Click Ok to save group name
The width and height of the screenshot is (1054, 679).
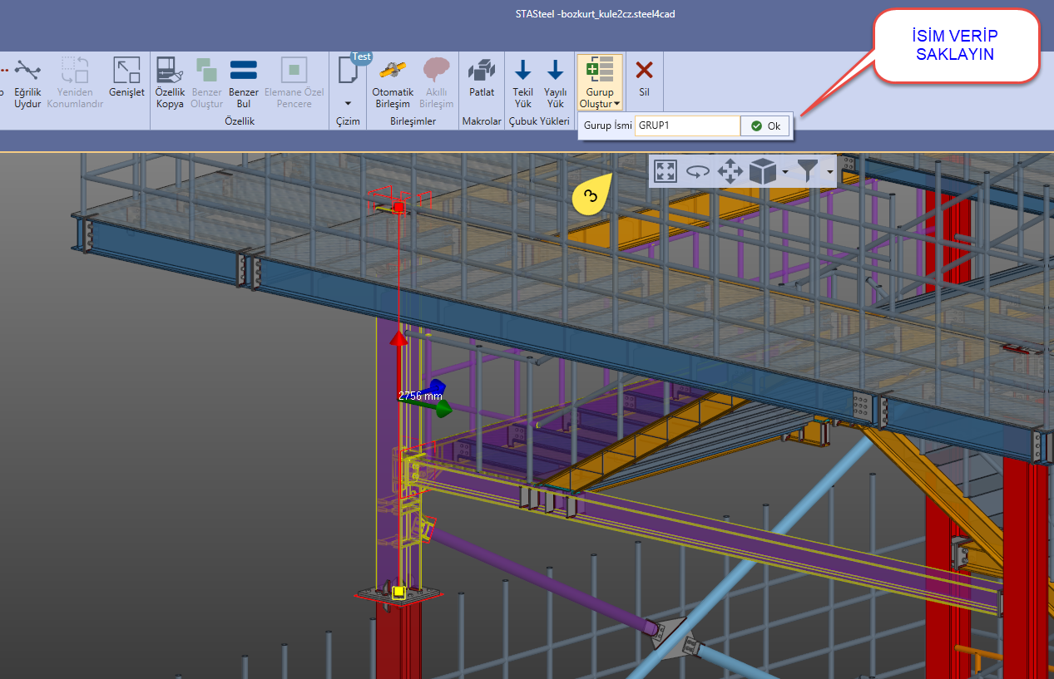[765, 126]
